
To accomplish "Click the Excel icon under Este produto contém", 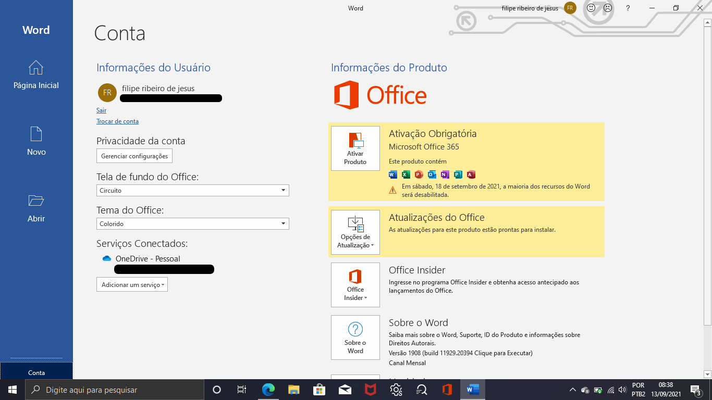I will (406, 174).
